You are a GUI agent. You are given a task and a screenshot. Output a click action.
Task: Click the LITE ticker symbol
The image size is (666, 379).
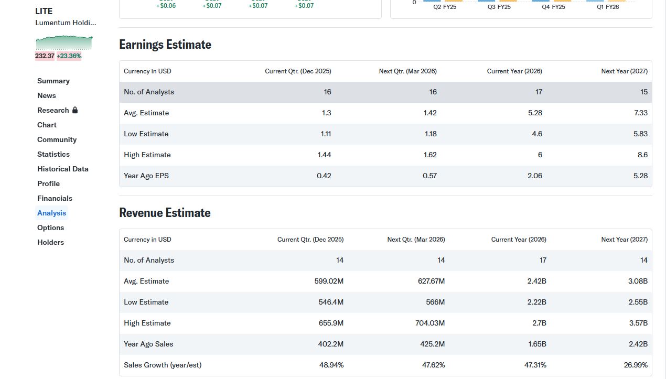[x=44, y=11]
